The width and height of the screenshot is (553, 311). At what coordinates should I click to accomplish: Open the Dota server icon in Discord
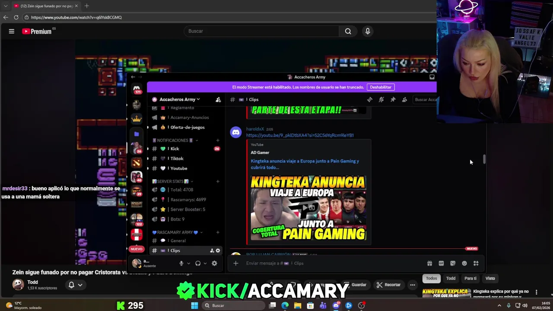click(137, 162)
